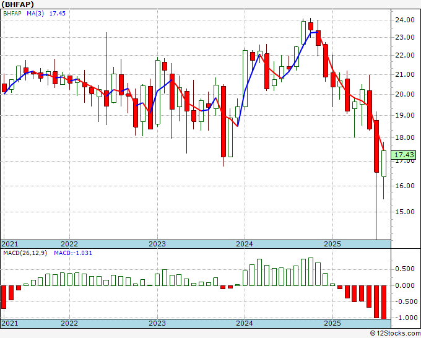Image resolution: width=421 pixels, height=338 pixels.
Task: Click the MACD:-1.031 value
Action: pos(73,253)
